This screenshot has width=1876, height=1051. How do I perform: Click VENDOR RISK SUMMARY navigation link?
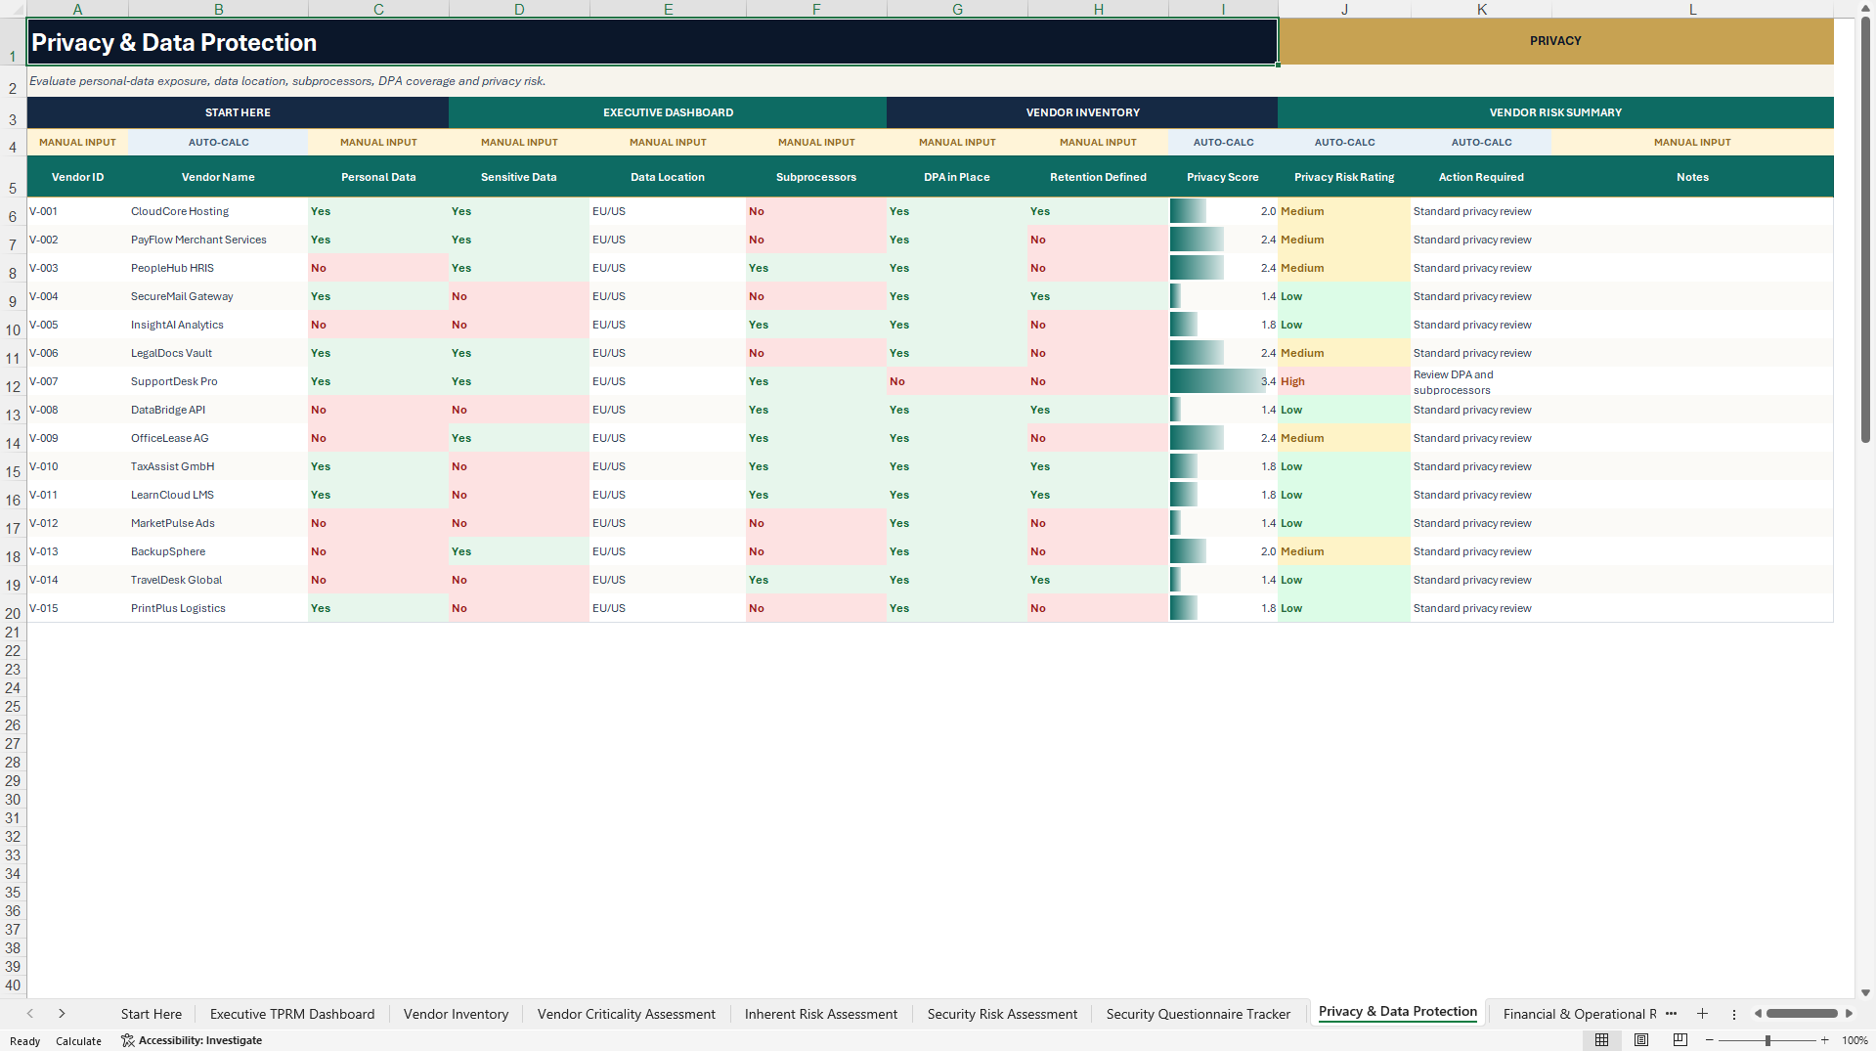[1555, 112]
